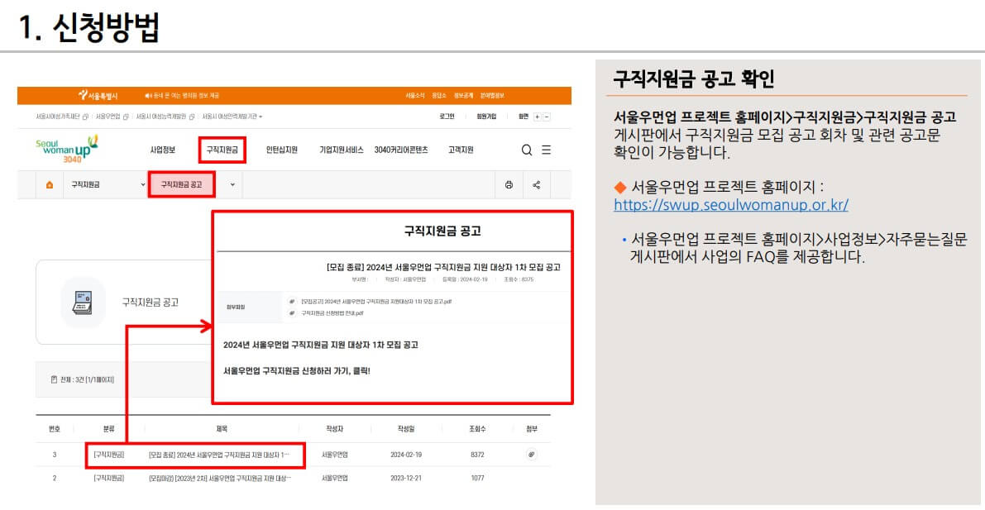
Task: Click the view count 1077 cell
Action: 477,478
